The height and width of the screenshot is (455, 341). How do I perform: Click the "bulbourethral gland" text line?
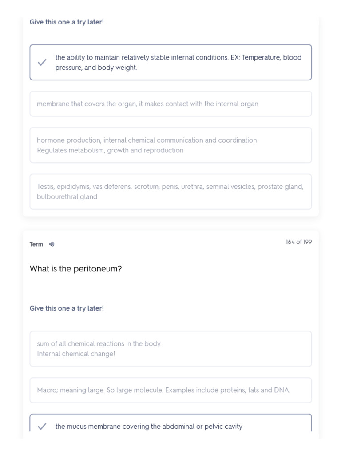[x=67, y=197]
